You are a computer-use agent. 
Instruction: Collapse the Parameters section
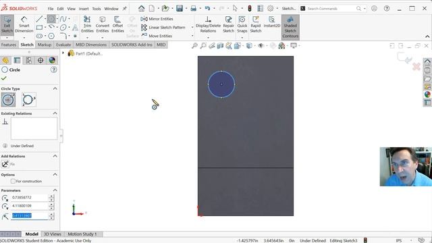[55, 190]
